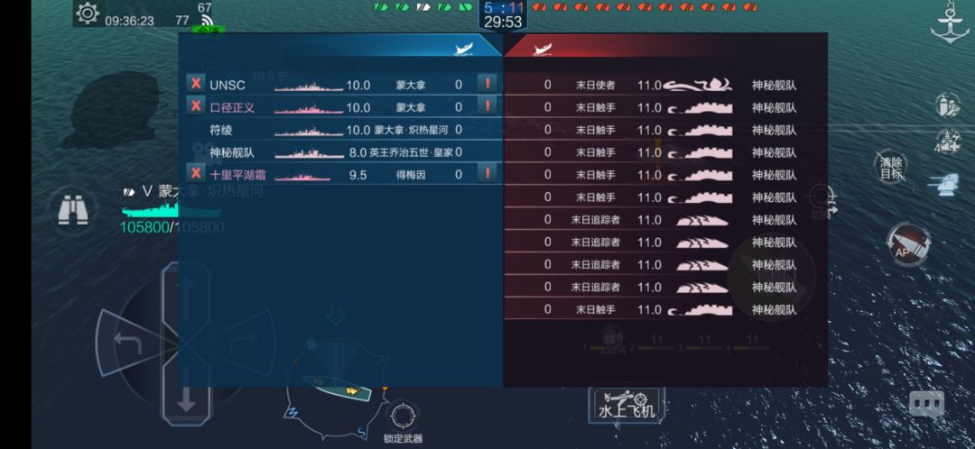Select the AP shell ammo icon

pos(908,243)
